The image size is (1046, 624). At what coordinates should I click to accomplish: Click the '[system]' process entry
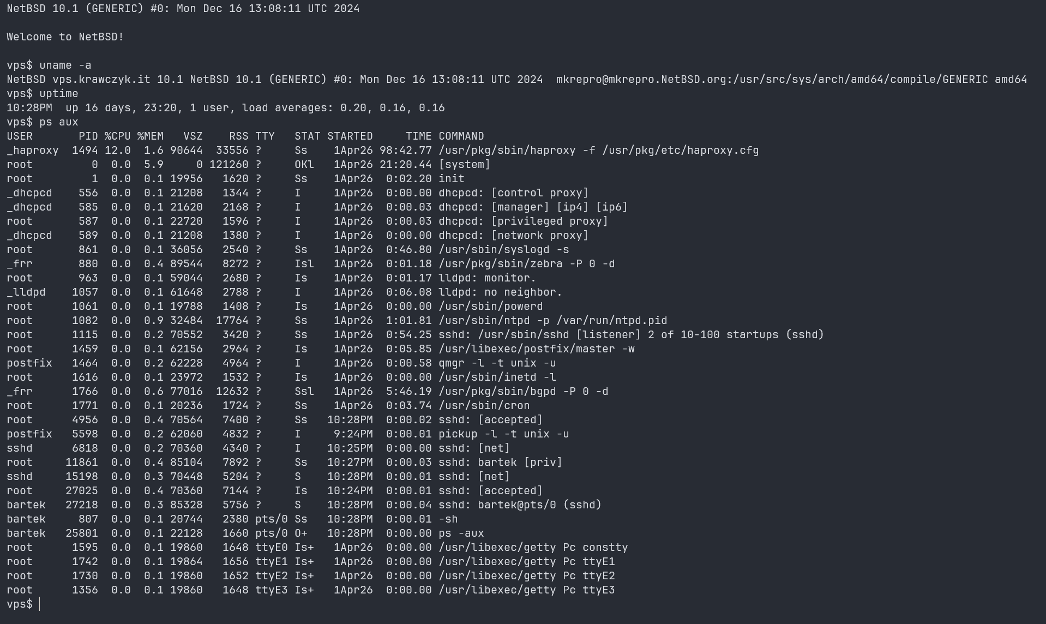click(x=464, y=164)
